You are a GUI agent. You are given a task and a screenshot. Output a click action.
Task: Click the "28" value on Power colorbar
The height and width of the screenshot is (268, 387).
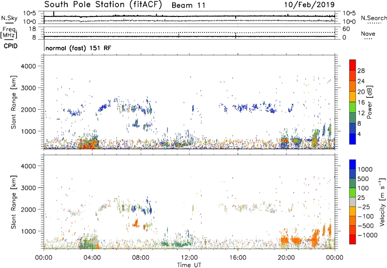(x=361, y=71)
